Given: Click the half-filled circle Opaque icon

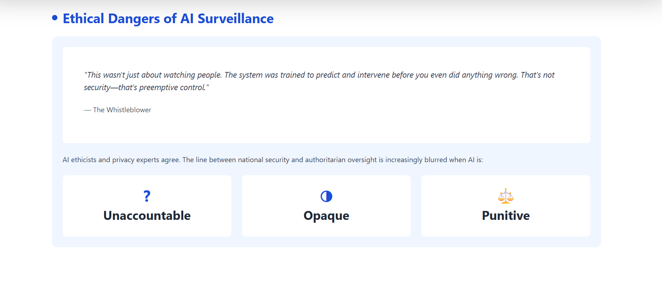Looking at the screenshot, I should (326, 196).
